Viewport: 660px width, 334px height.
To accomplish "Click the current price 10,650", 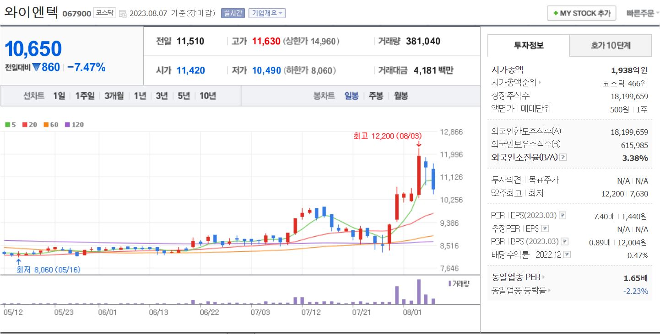I will click(33, 49).
